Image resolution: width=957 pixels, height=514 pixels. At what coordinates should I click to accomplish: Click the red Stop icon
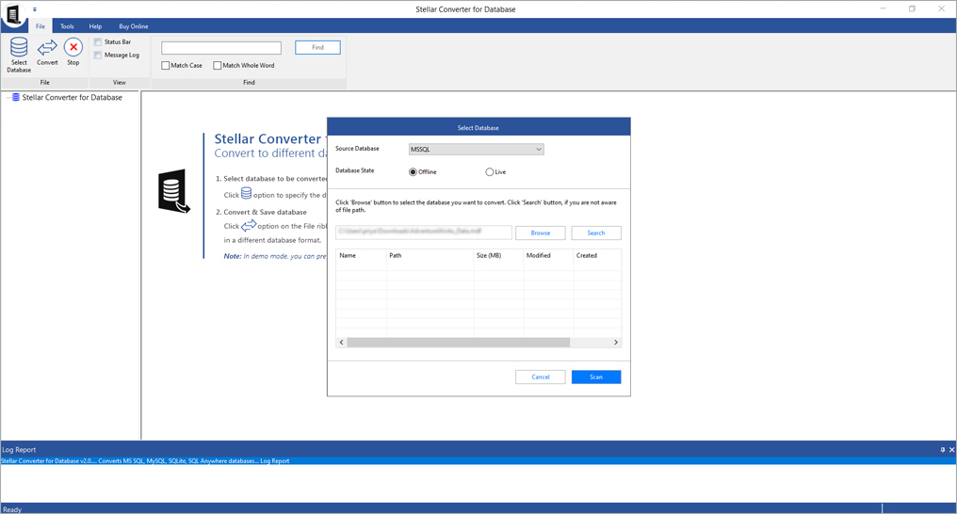tap(73, 47)
